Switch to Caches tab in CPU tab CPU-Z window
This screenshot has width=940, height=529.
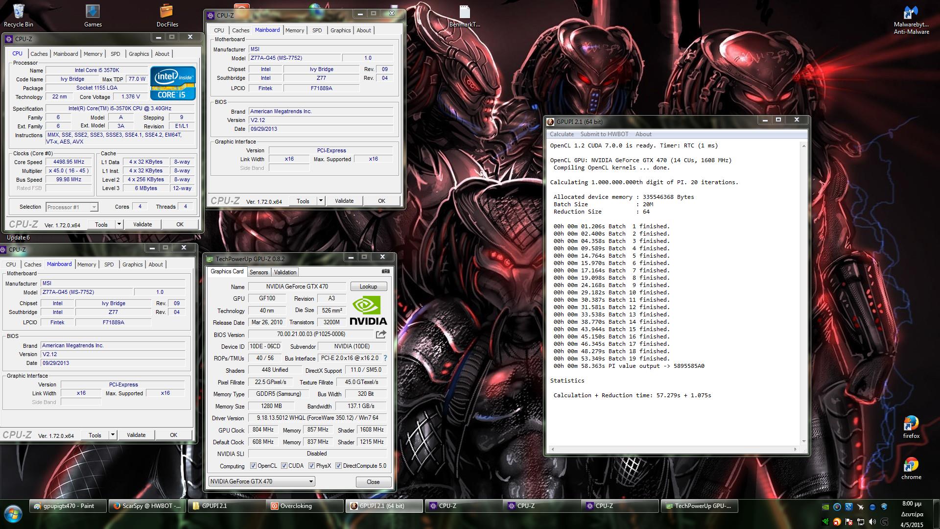point(39,54)
